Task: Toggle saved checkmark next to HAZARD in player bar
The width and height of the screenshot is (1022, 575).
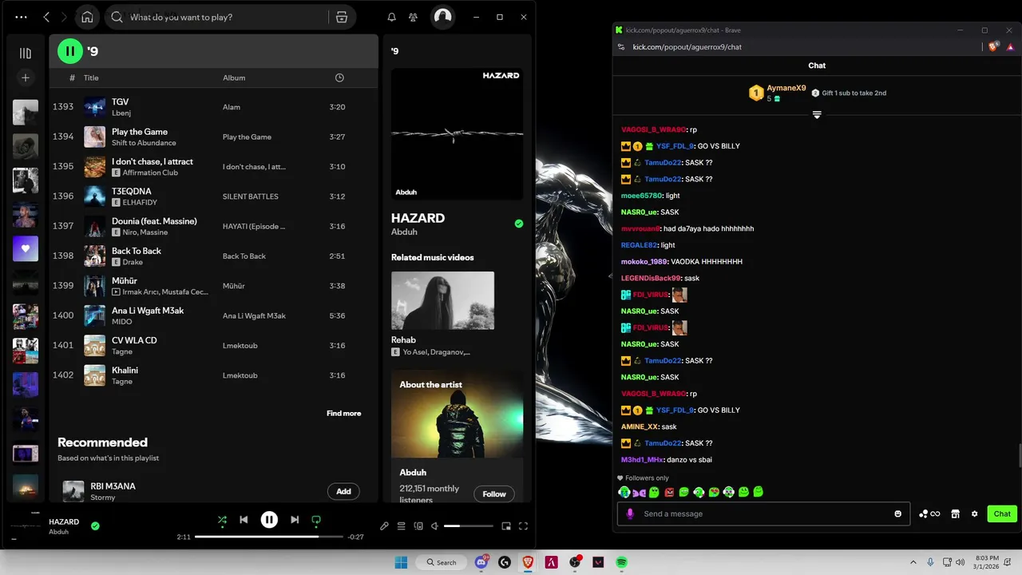Action: click(x=95, y=525)
